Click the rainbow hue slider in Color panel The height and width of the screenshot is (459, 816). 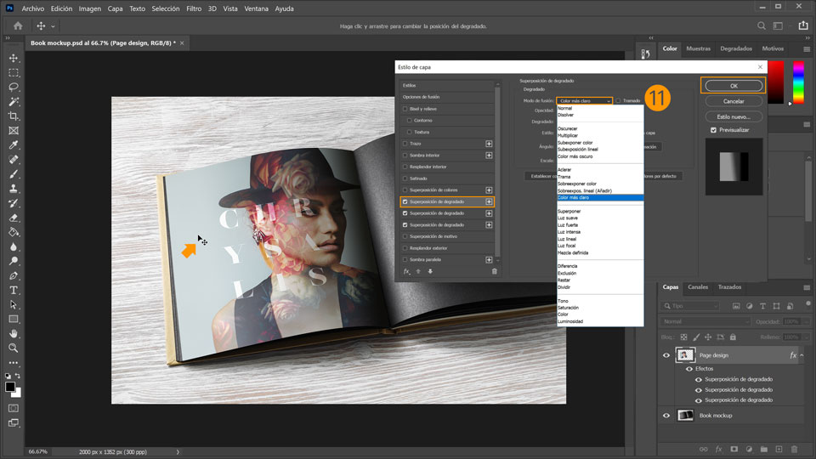tap(798, 82)
